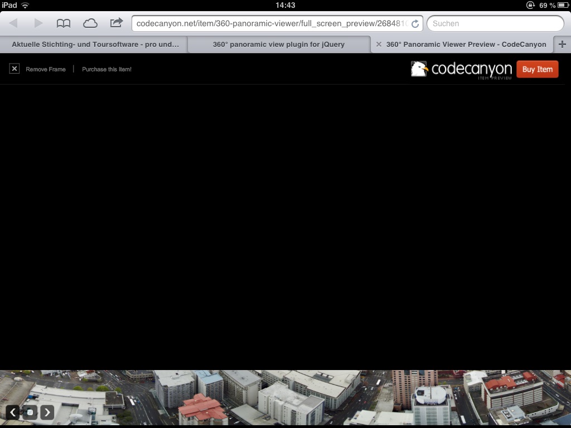Tap the share arrow icon
Image resolution: width=571 pixels, height=428 pixels.
tap(116, 23)
